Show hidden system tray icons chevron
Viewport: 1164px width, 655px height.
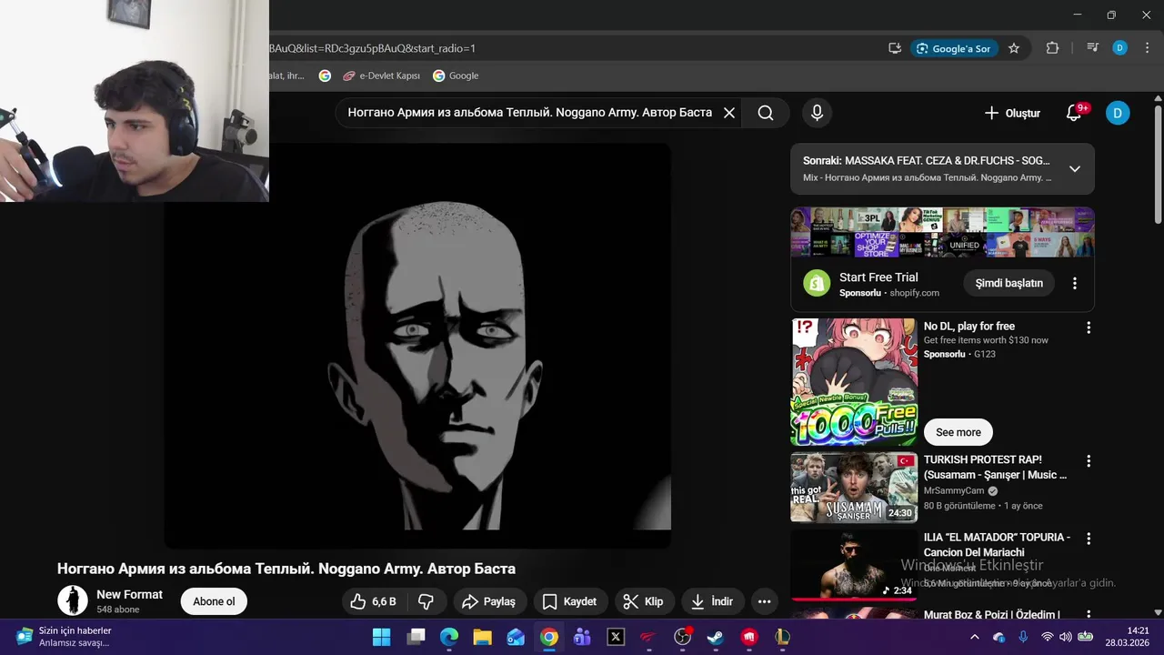click(x=975, y=637)
